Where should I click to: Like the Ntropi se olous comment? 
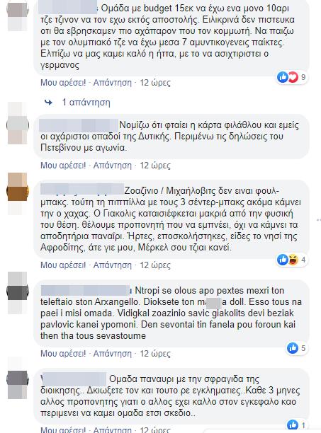[63, 354]
